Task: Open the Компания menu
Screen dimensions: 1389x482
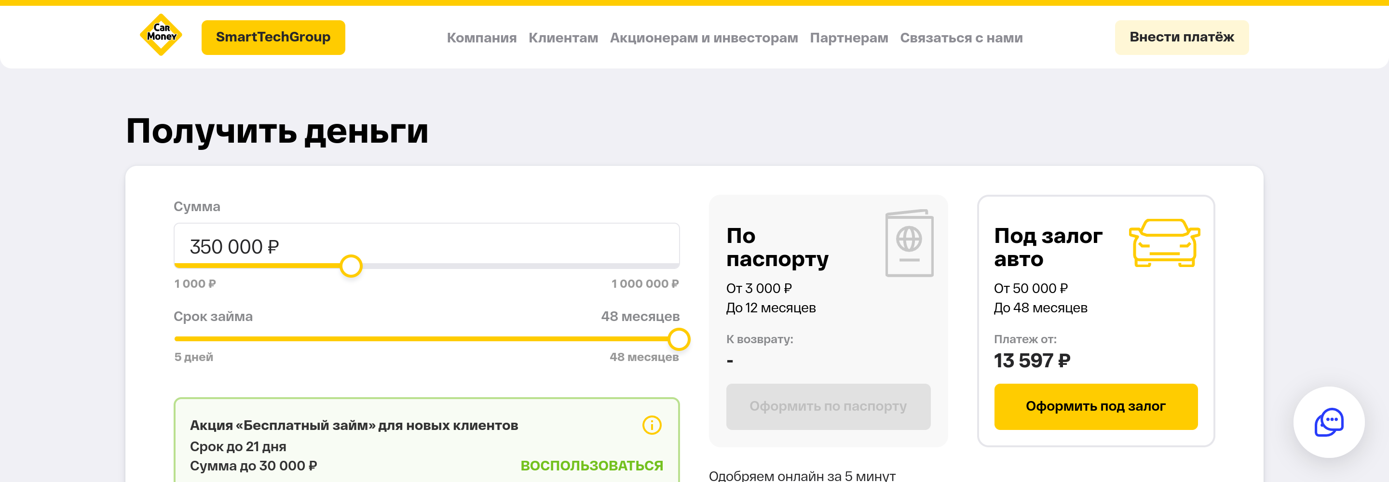Action: coord(481,38)
